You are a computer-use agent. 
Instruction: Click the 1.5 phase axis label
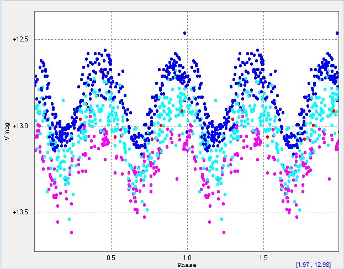click(263, 257)
